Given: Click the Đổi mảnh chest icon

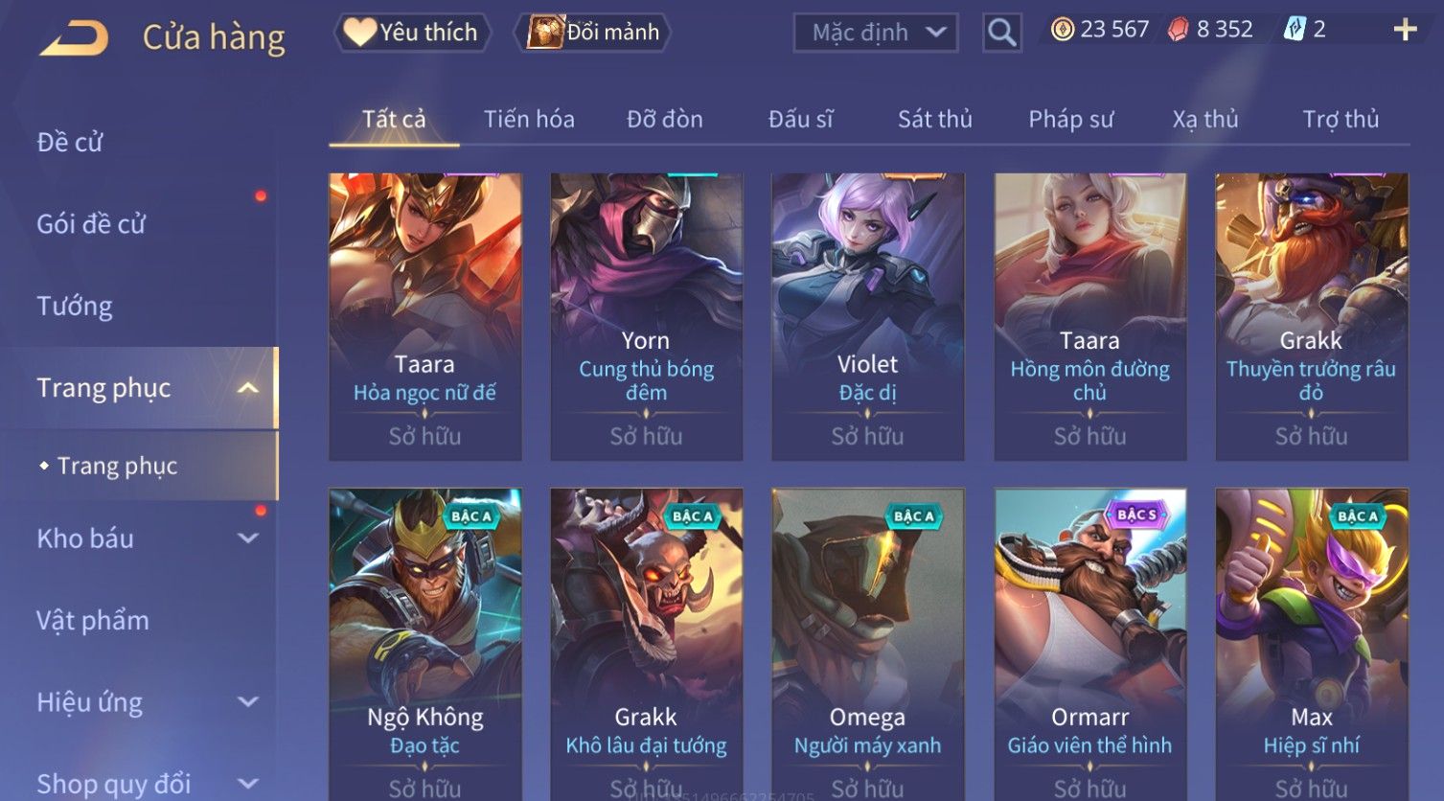Looking at the screenshot, I should click(x=545, y=33).
